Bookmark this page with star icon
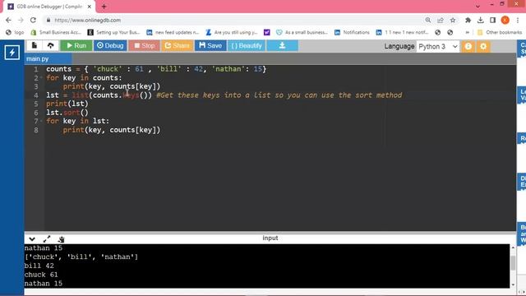This screenshot has width=526, height=296. [453, 20]
